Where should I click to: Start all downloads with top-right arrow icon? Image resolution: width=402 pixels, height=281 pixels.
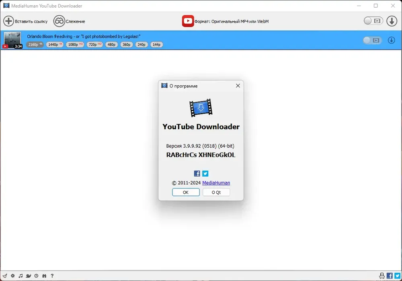(x=392, y=21)
